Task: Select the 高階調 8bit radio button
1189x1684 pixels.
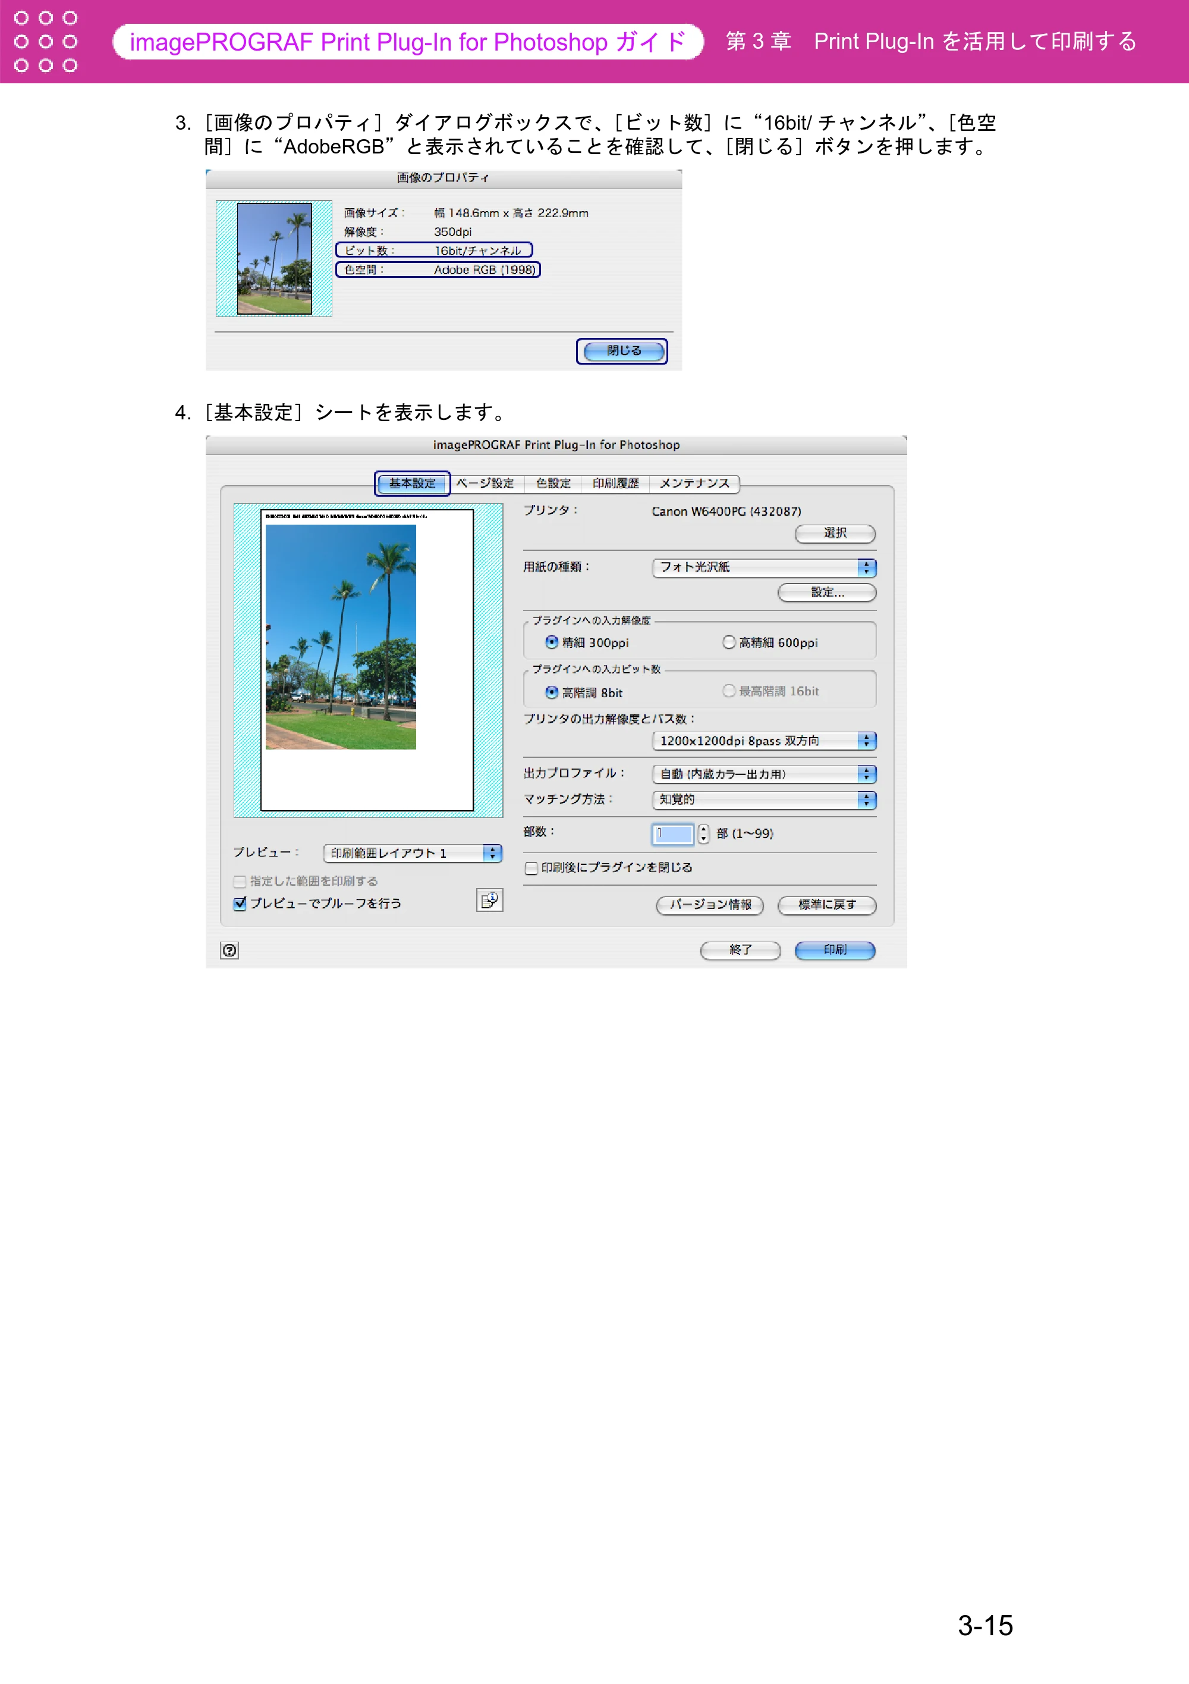Action: click(x=552, y=692)
